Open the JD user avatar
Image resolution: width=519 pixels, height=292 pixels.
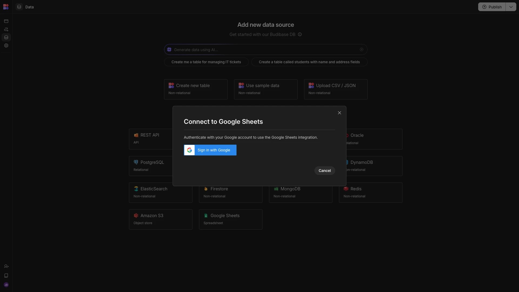pyautogui.click(x=6, y=285)
